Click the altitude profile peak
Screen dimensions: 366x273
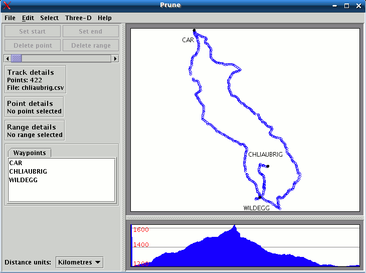coord(234,227)
